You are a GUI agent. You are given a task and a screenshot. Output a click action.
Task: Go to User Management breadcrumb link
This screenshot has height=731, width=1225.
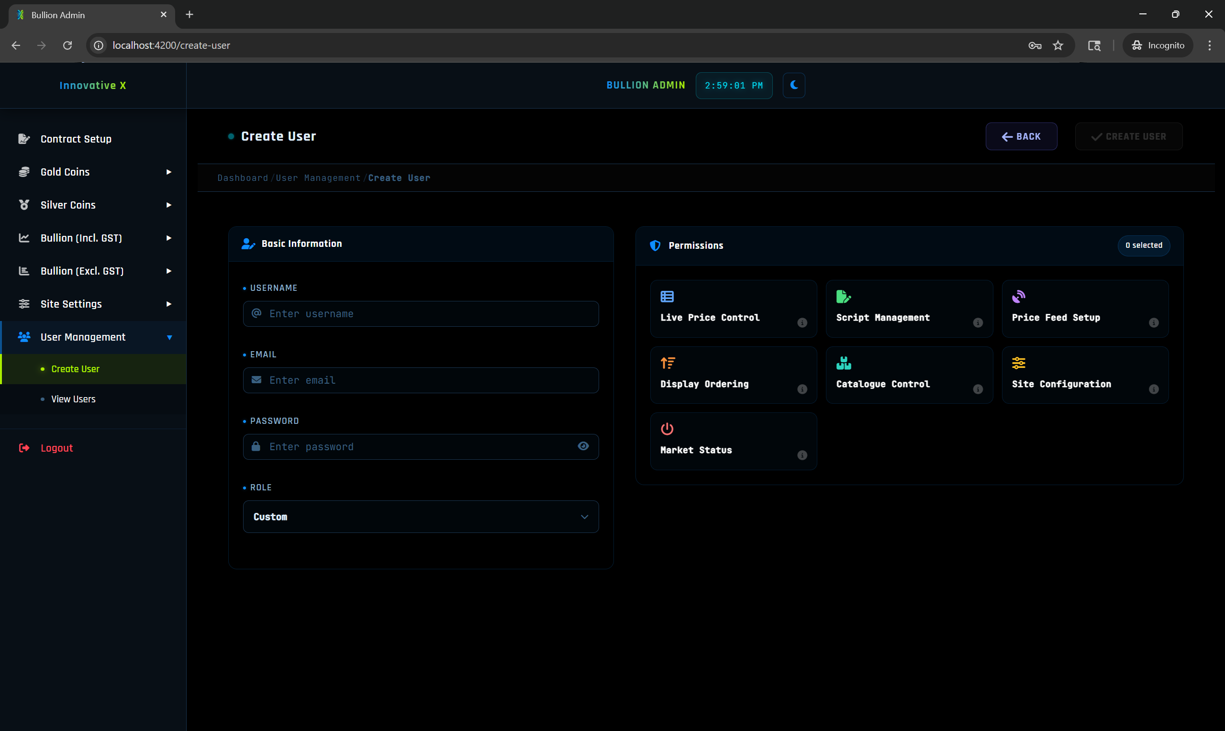point(318,178)
